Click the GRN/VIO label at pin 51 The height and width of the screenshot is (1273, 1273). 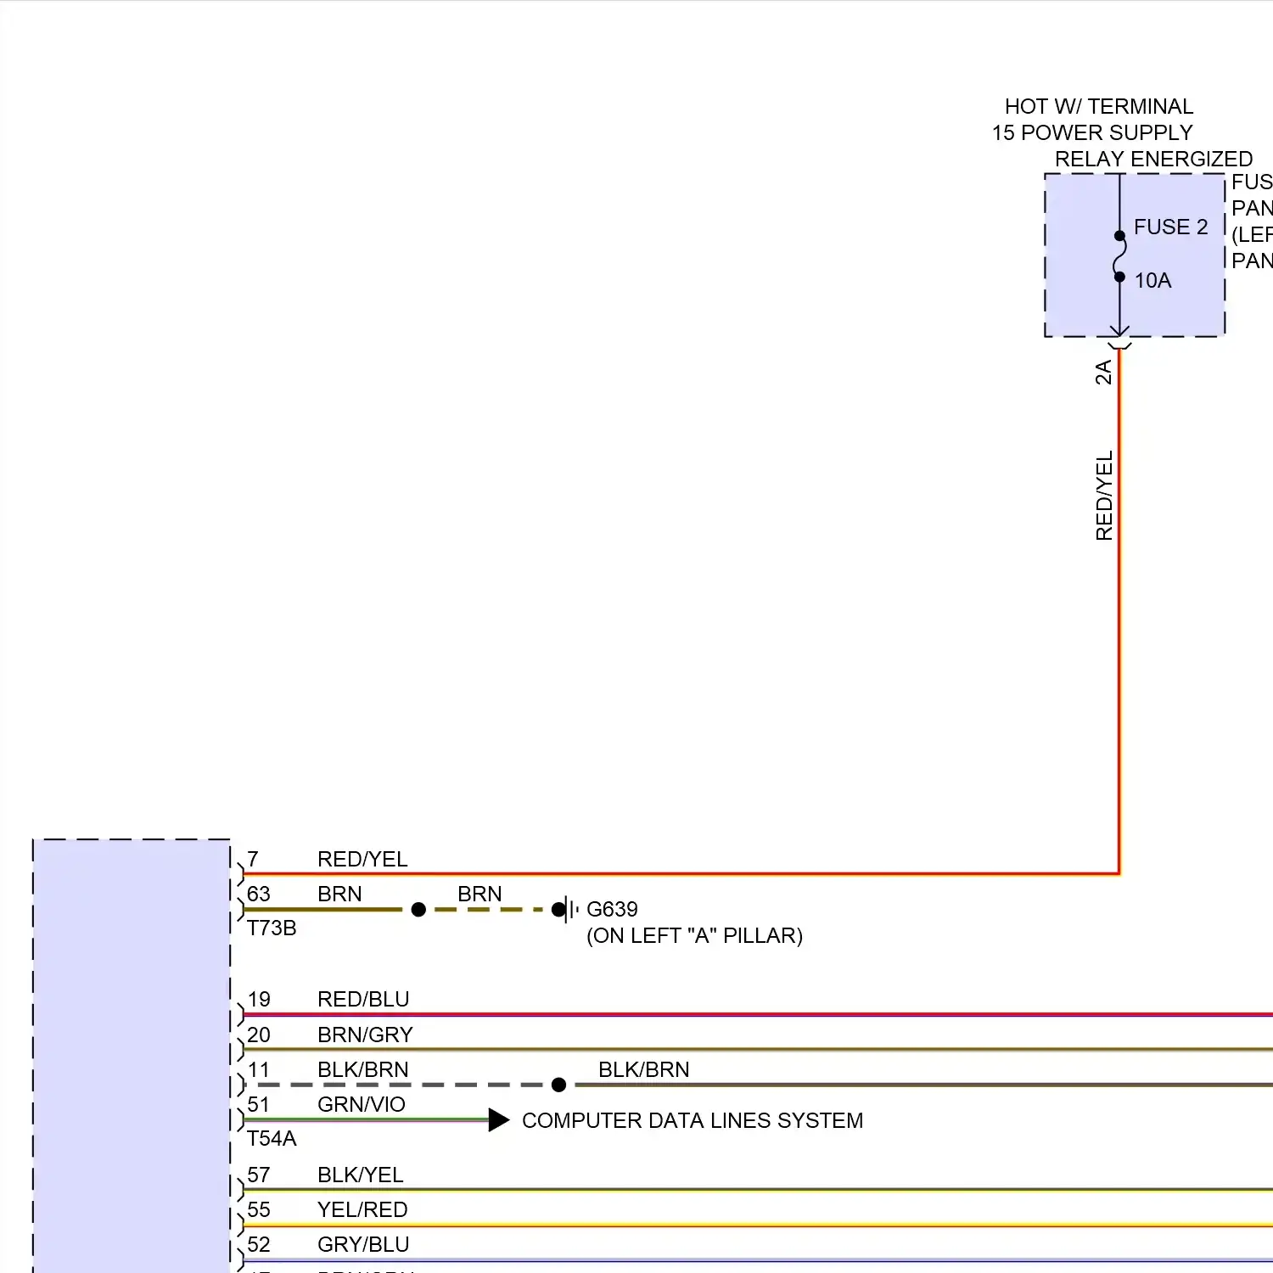click(362, 1105)
